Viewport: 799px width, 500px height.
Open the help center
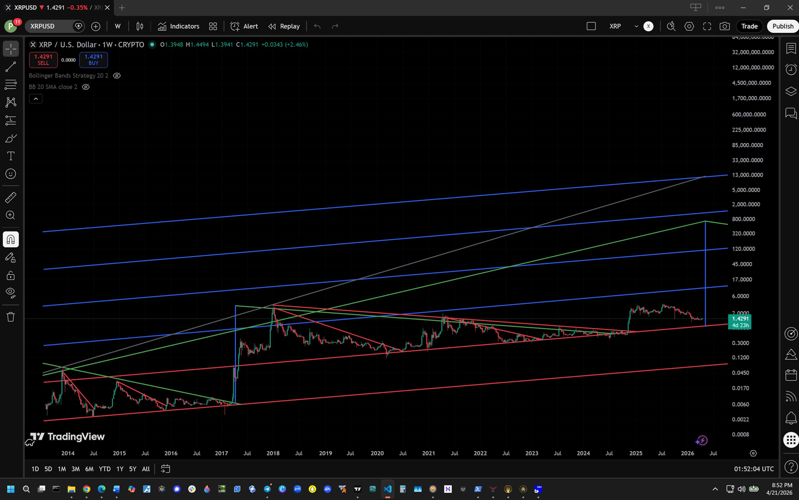click(x=791, y=467)
